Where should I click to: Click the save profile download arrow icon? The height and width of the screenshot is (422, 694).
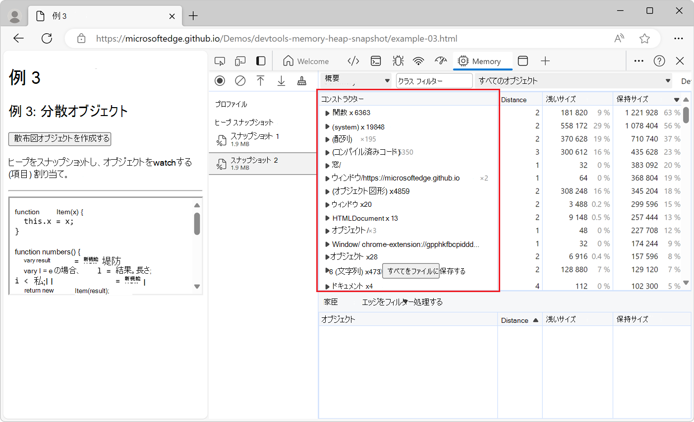[281, 81]
